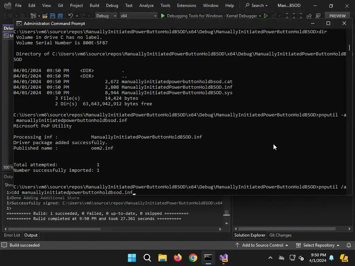Expand the New Item dropdown arrow

coord(39,16)
